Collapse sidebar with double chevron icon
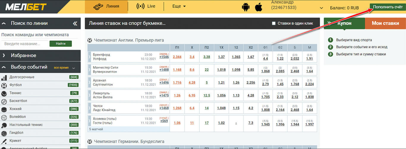Screen dimensions: 406x149 75,23
